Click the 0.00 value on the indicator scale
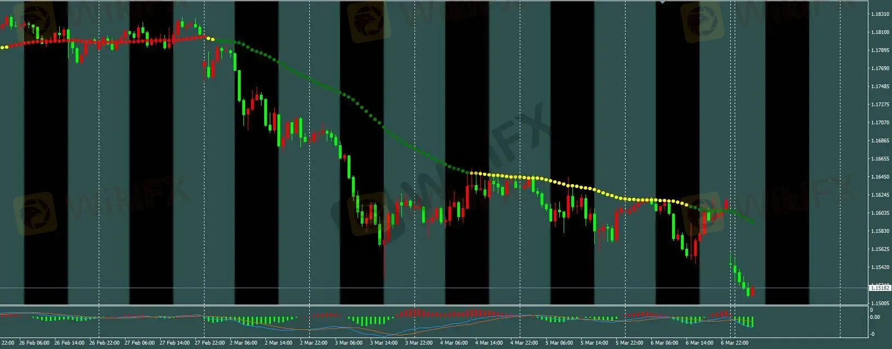Viewport: 892px width, 349px height. coord(876,317)
